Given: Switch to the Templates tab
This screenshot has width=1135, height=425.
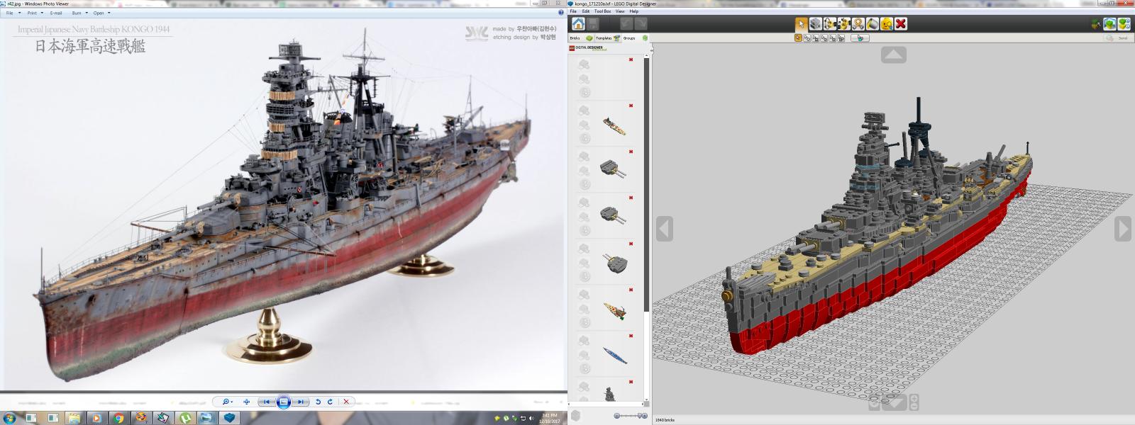Looking at the screenshot, I should point(604,38).
